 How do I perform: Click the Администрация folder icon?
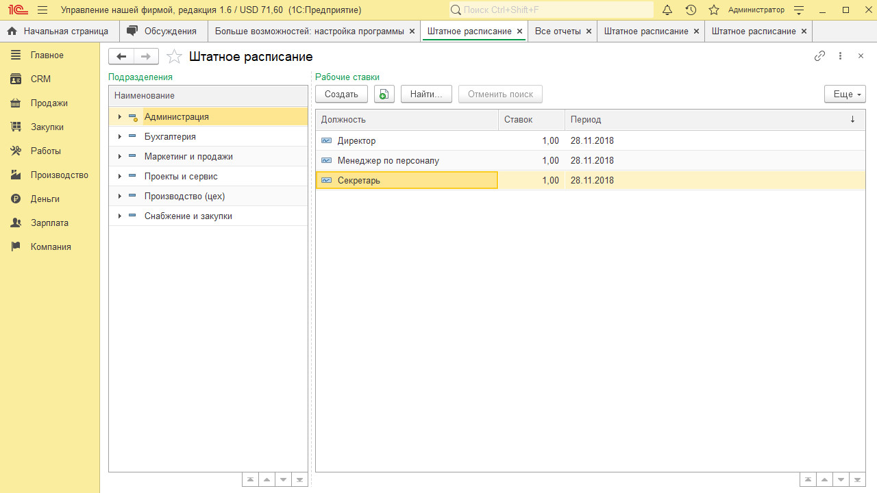coord(133,117)
